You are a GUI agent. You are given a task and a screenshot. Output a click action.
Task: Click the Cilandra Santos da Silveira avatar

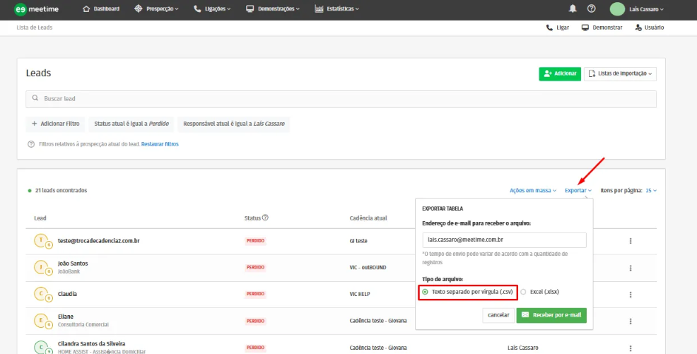(42, 348)
